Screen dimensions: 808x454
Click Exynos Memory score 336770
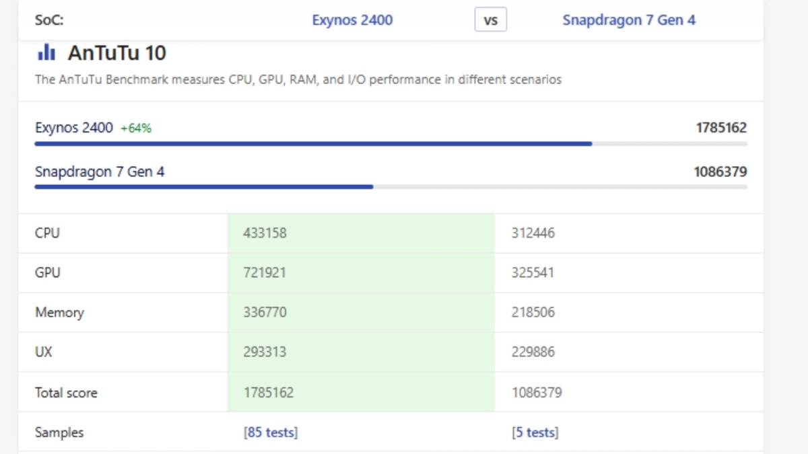pos(265,313)
